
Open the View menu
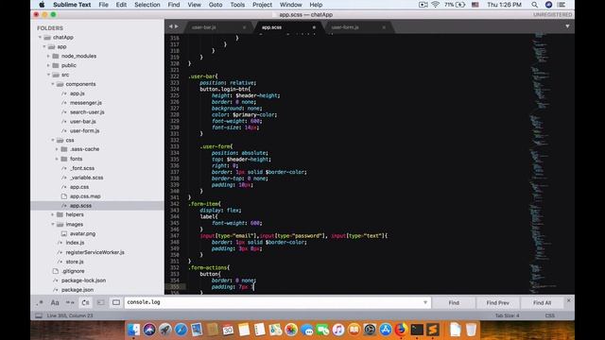[194, 5]
